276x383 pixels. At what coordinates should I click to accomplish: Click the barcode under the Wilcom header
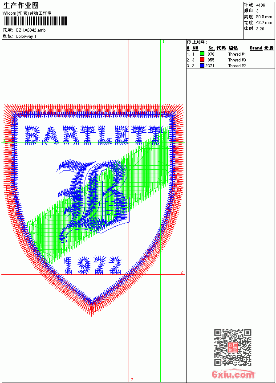pyautogui.click(x=35, y=21)
